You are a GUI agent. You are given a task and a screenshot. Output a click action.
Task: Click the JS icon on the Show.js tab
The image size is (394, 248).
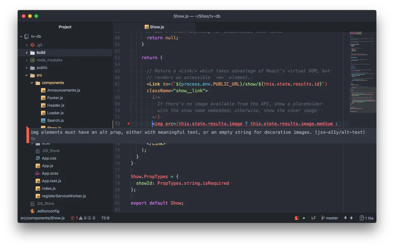point(146,27)
